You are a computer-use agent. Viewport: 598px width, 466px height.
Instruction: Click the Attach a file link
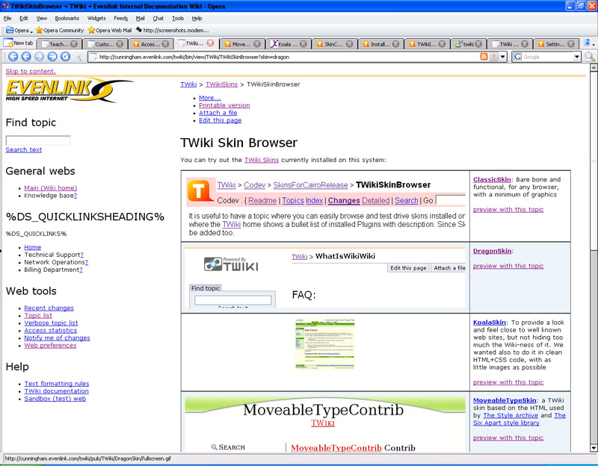tap(218, 113)
